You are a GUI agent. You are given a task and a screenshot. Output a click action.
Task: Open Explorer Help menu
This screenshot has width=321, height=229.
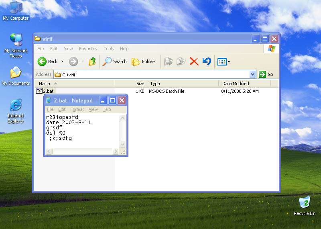[x=124, y=49]
